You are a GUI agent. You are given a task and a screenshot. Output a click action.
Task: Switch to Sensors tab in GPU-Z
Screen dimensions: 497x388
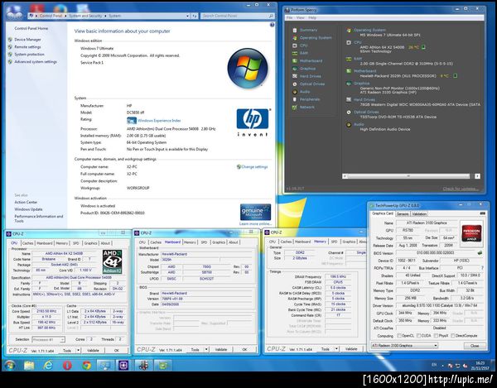coord(403,214)
